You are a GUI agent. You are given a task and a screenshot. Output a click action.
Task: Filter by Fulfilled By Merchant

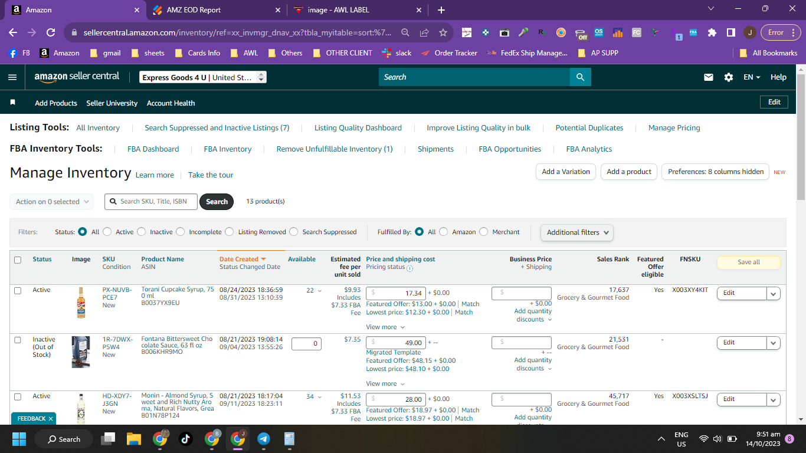coord(484,232)
